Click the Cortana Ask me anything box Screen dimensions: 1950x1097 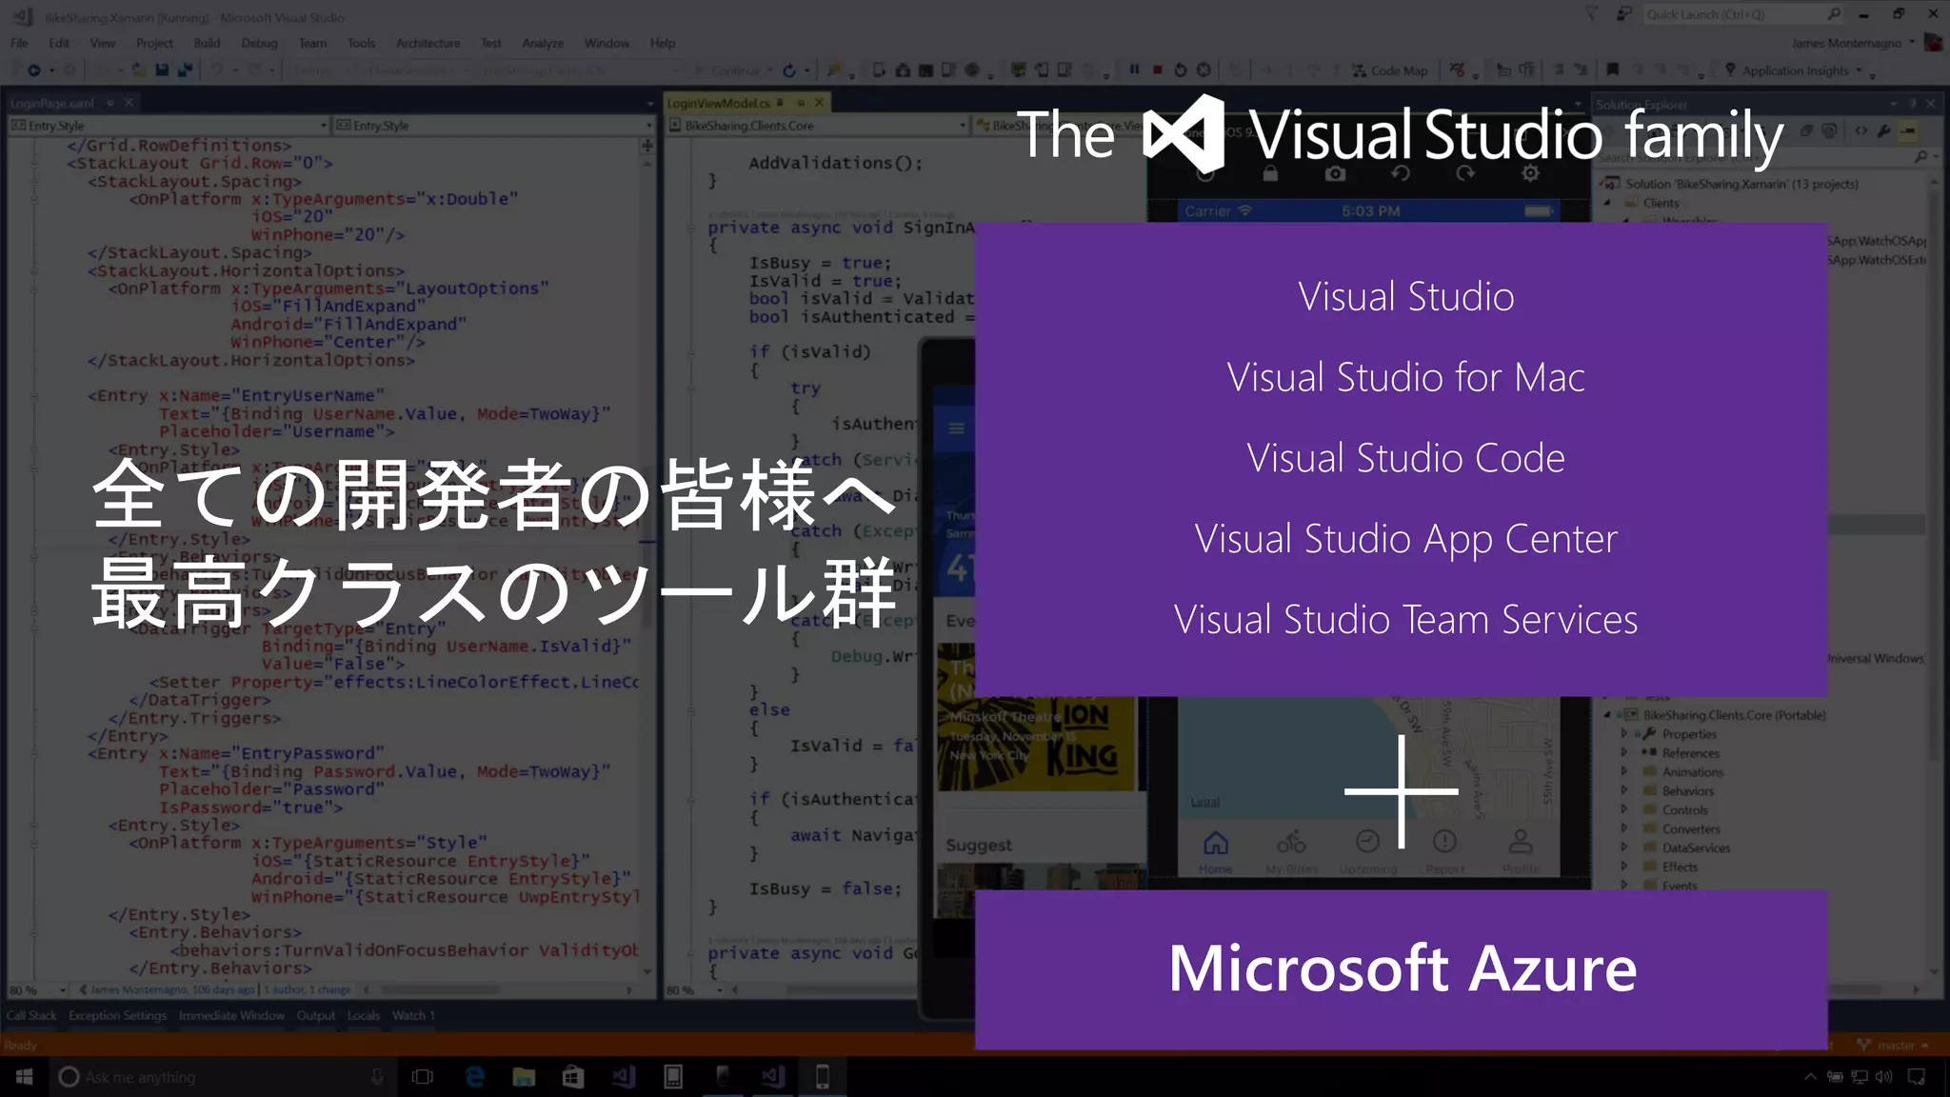(x=222, y=1077)
